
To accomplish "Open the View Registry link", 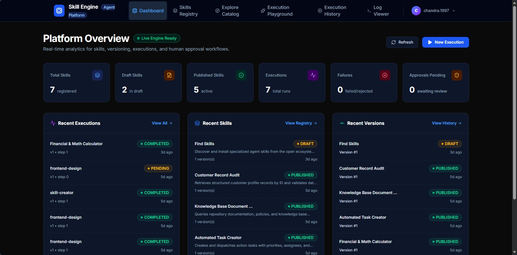I will pos(301,123).
